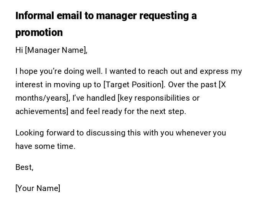Click the '[key responsibilities or' placeholder text
Viewport: 268px width, 212px height.
tap(159, 98)
